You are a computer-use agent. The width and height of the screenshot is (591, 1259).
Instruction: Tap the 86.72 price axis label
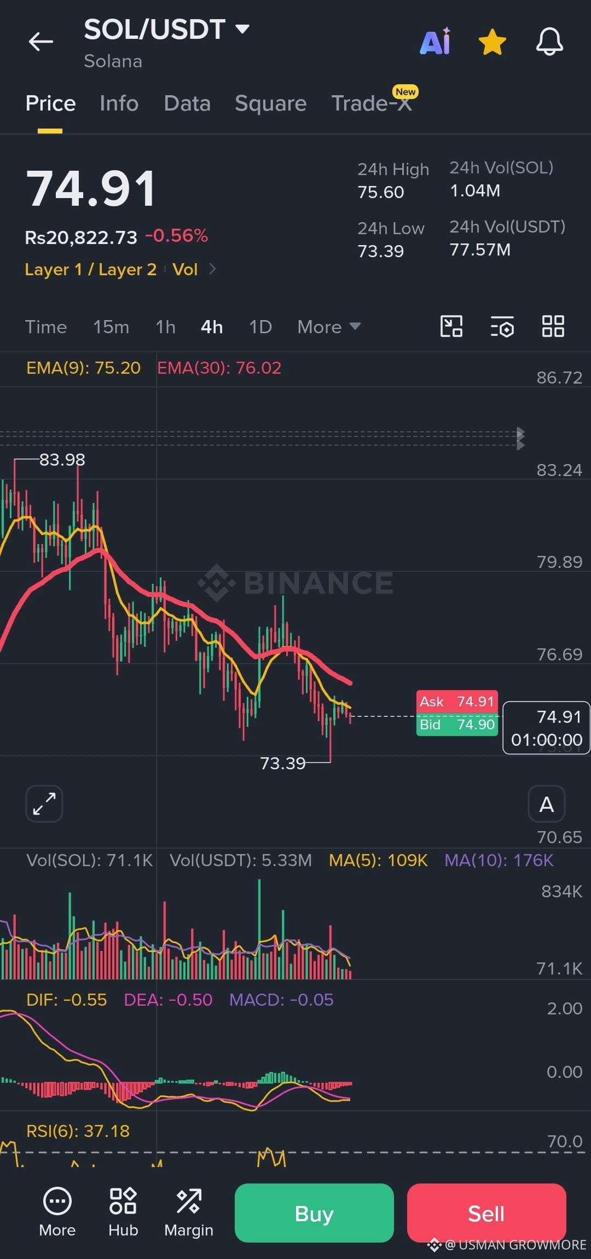pos(559,378)
